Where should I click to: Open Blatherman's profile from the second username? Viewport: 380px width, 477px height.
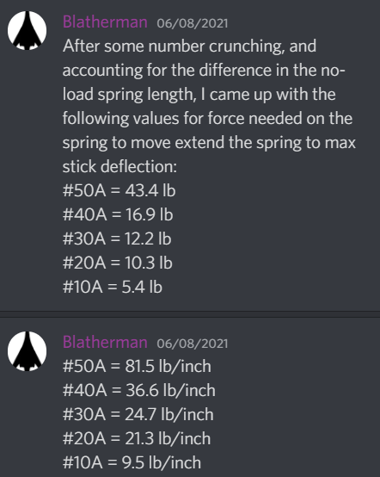coord(105,342)
